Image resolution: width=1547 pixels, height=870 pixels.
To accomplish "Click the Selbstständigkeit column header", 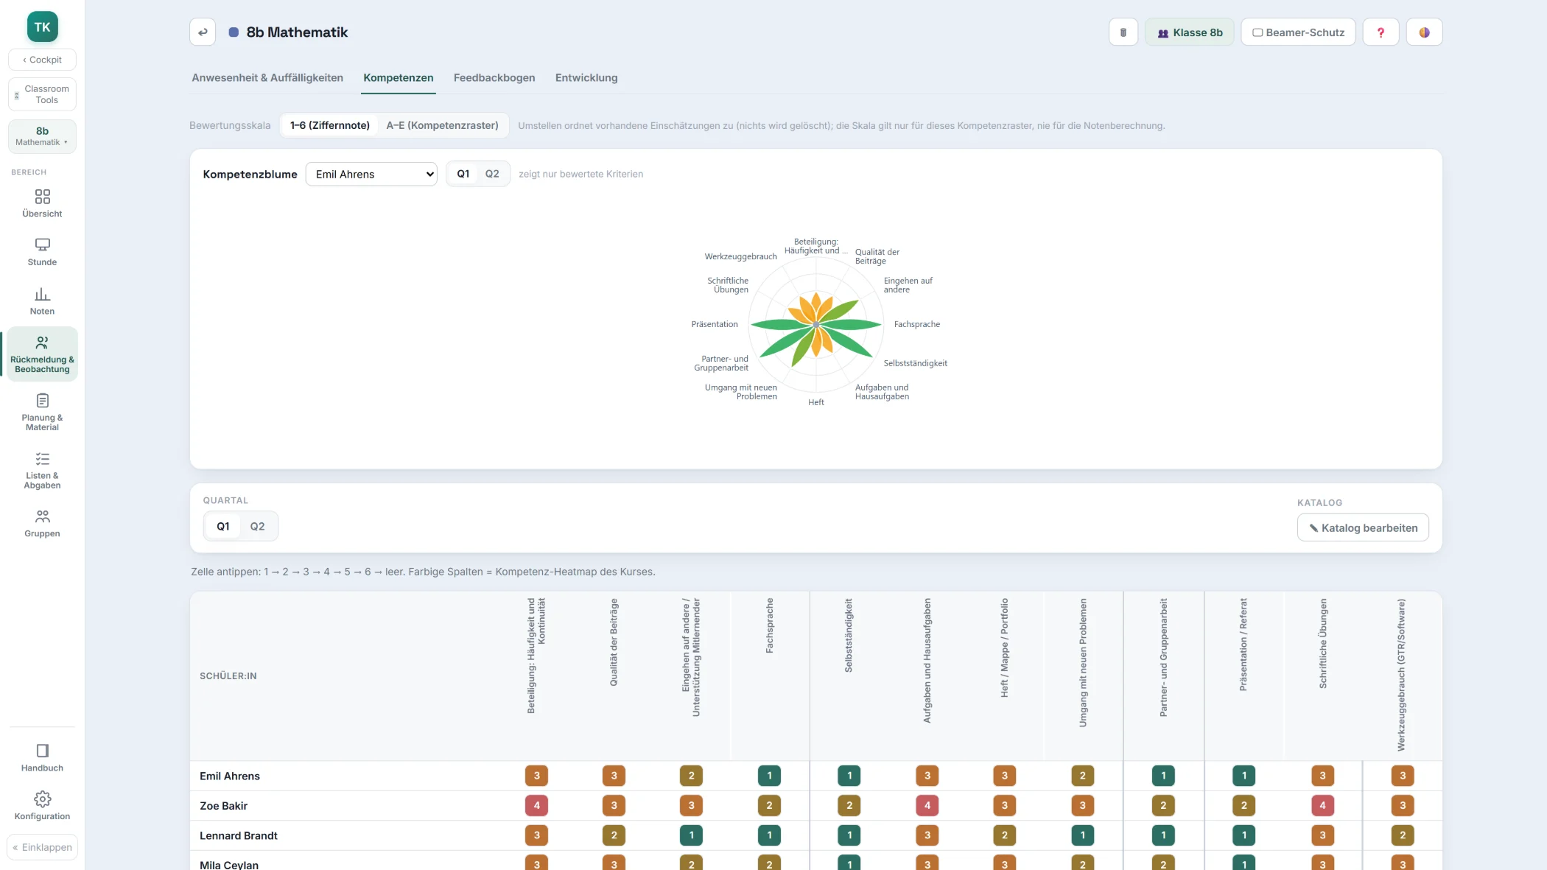I will [849, 635].
